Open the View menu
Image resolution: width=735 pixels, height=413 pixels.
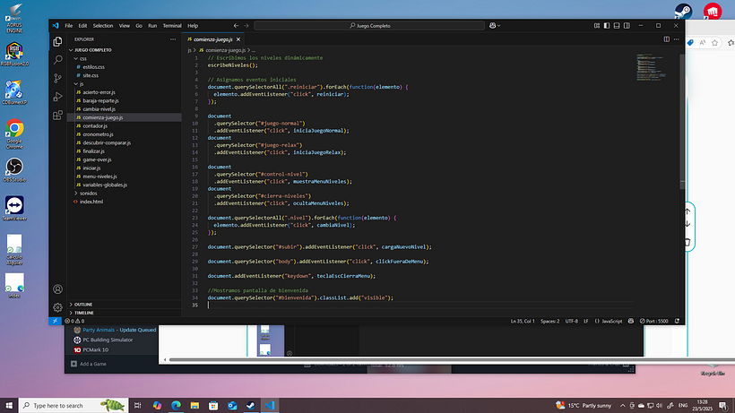(x=125, y=26)
